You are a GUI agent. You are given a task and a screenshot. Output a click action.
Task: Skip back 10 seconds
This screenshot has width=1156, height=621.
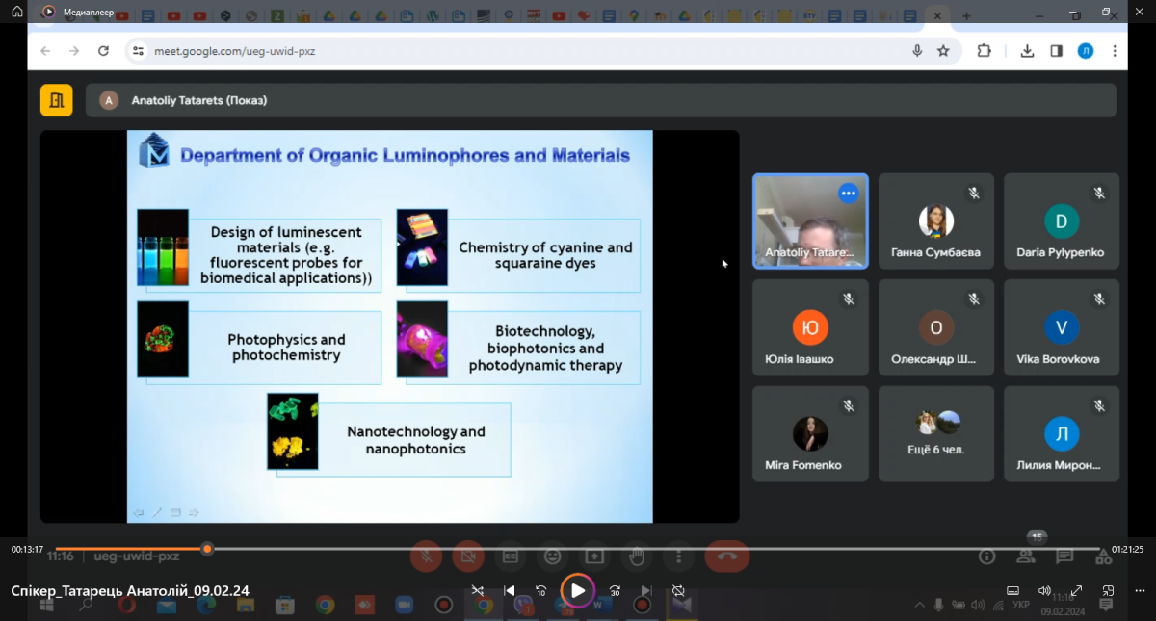[541, 591]
